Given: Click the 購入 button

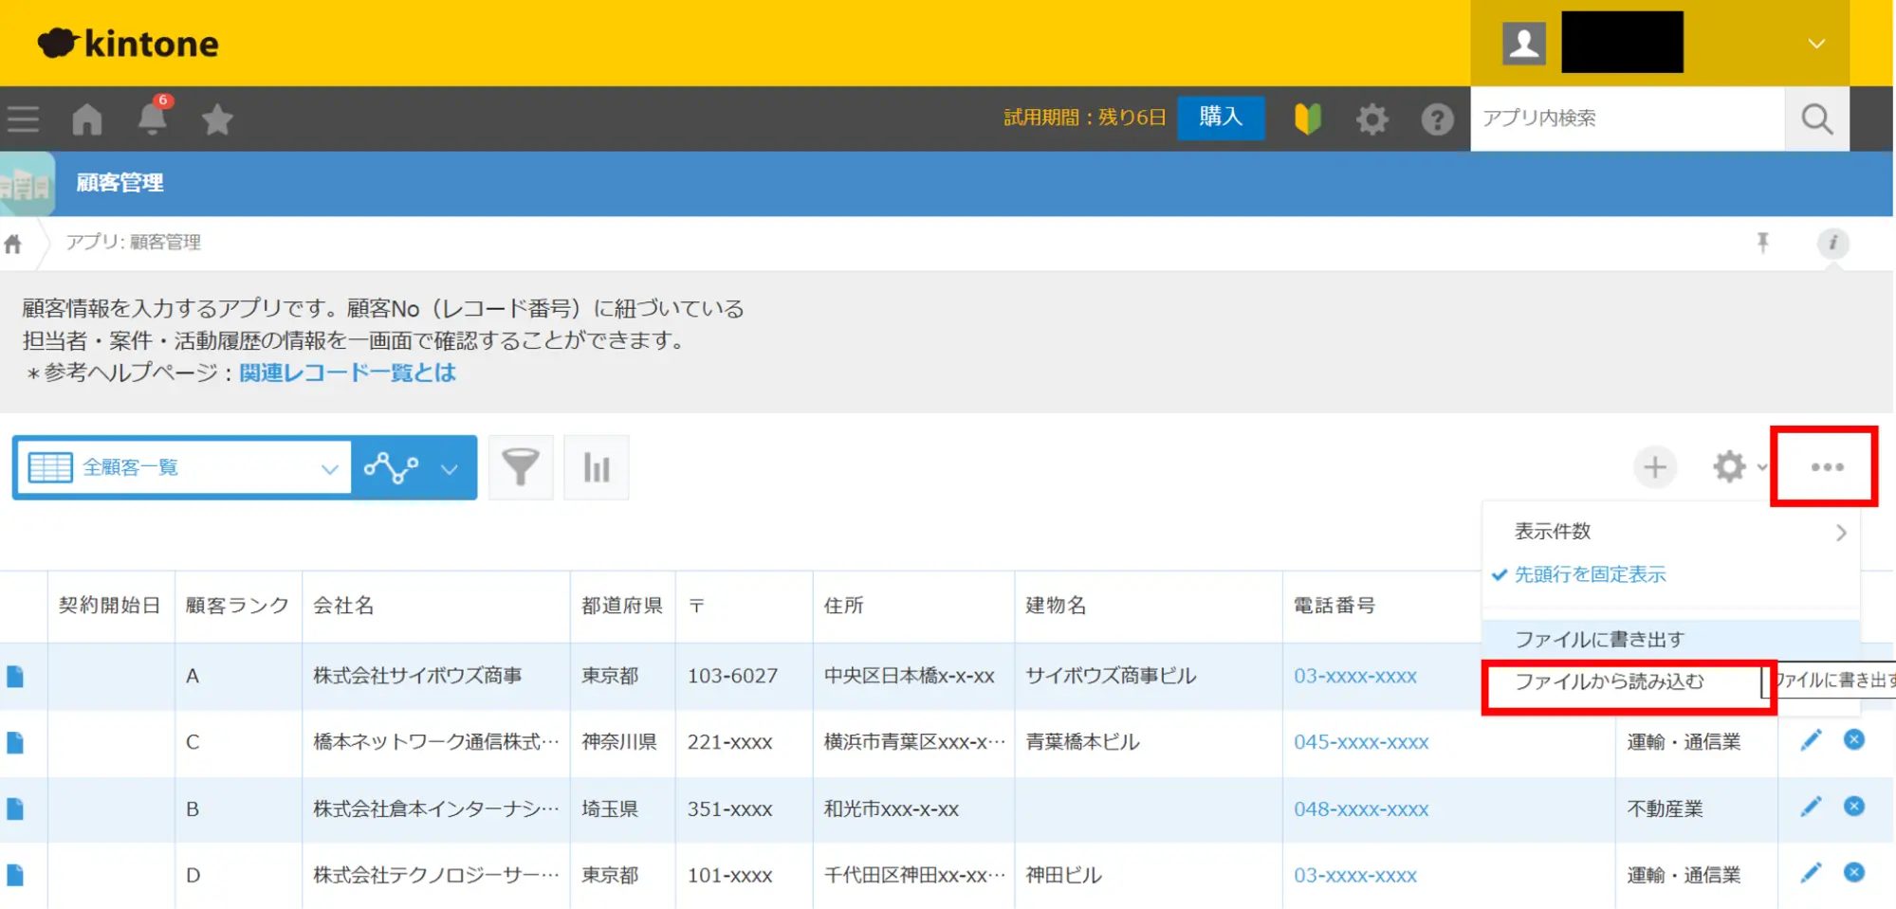Looking at the screenshot, I should click(1220, 118).
